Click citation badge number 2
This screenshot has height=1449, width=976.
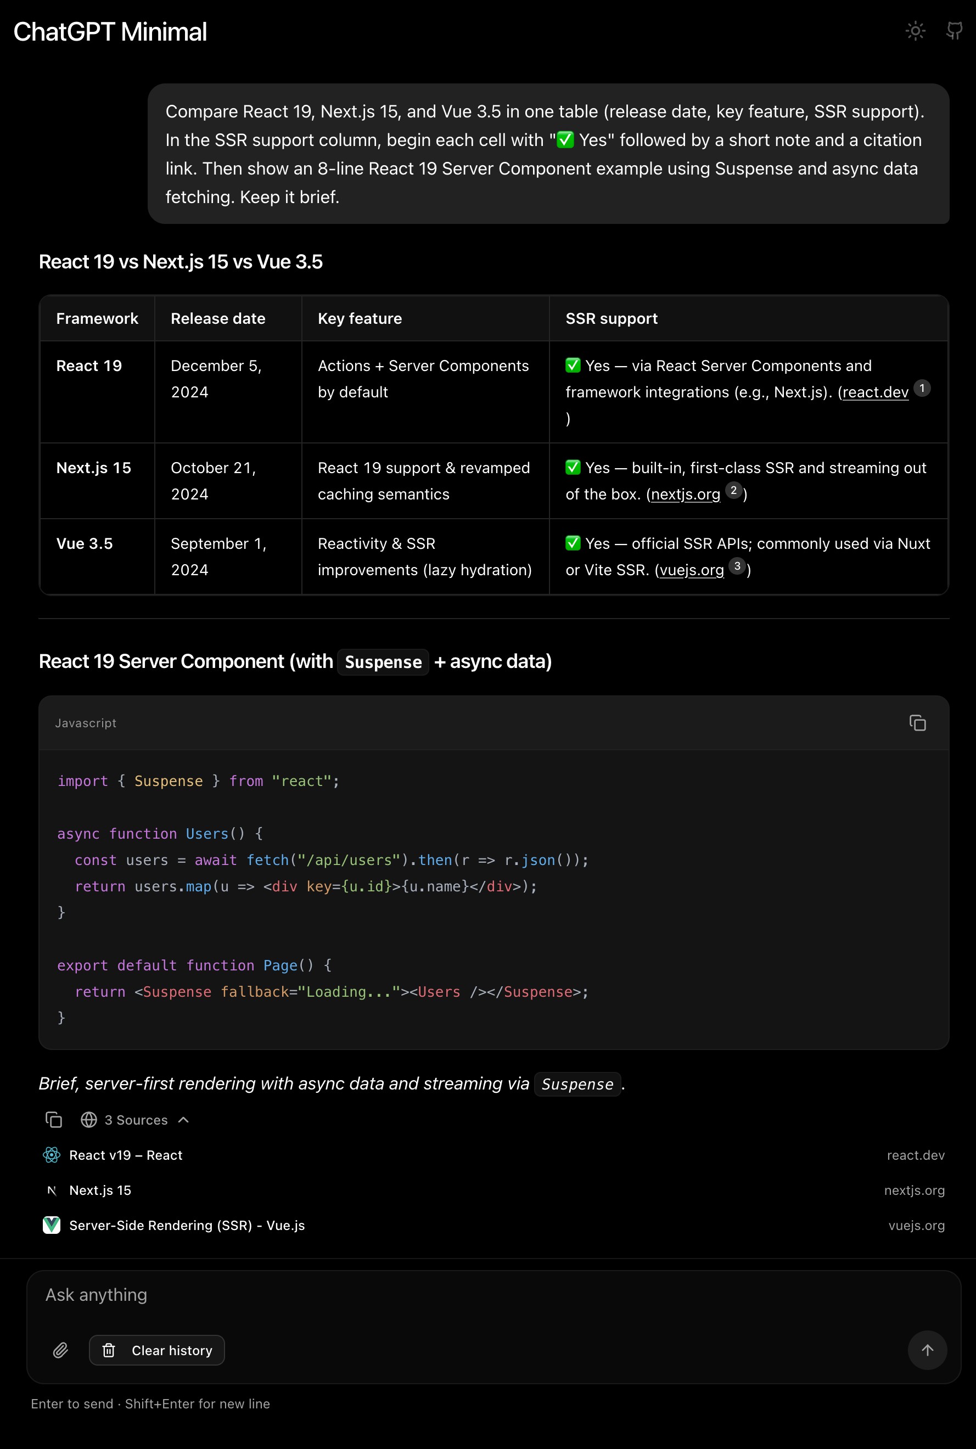[734, 491]
